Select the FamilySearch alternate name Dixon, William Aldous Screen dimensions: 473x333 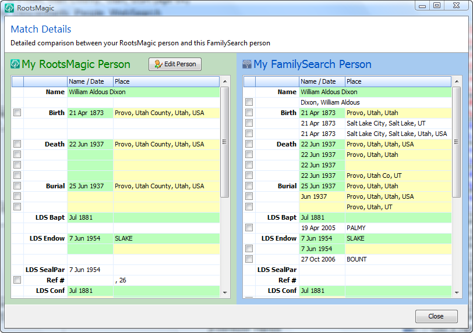coord(330,102)
